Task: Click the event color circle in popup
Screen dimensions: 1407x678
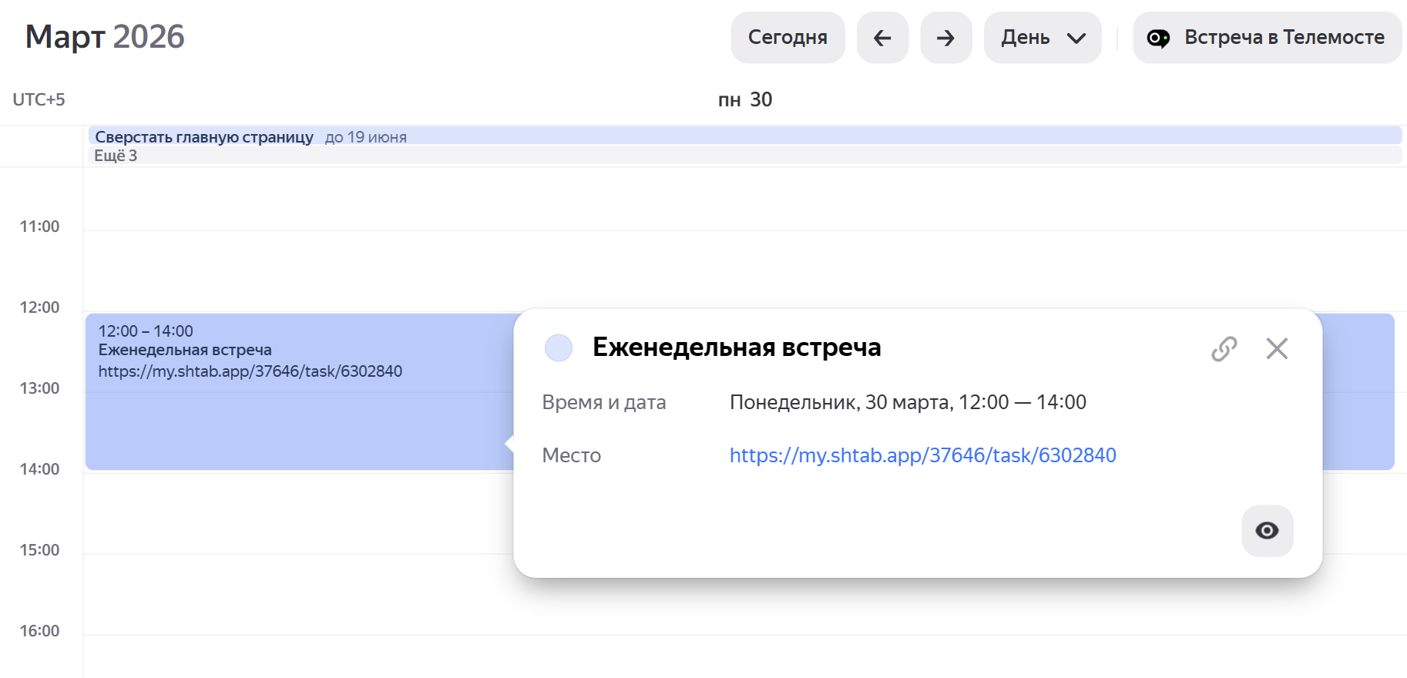Action: coord(559,348)
